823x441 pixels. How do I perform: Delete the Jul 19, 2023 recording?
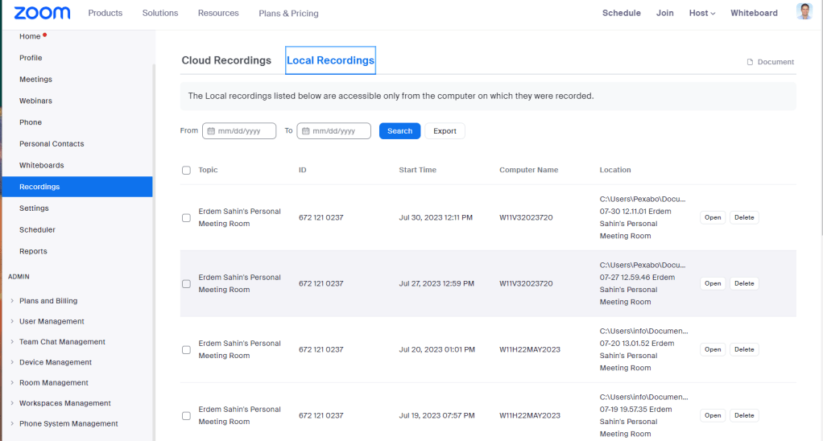point(744,416)
